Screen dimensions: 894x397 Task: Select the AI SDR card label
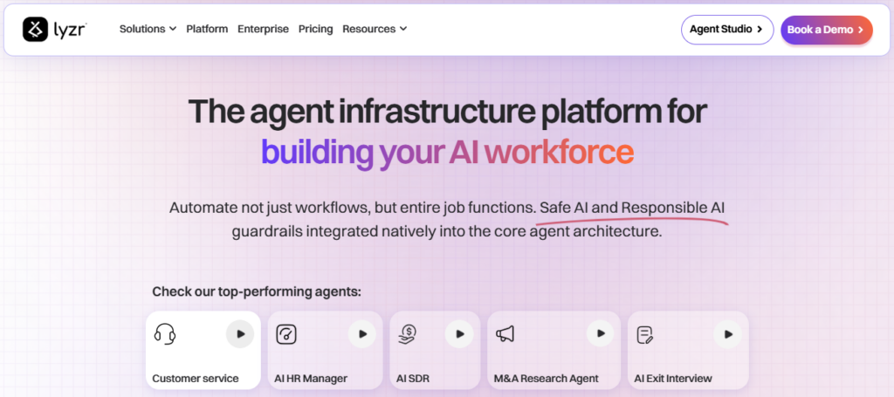tap(413, 378)
